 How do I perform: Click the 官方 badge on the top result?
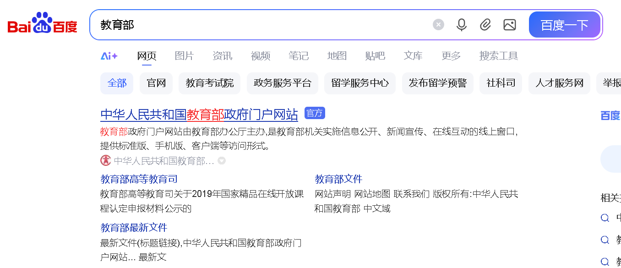[315, 113]
